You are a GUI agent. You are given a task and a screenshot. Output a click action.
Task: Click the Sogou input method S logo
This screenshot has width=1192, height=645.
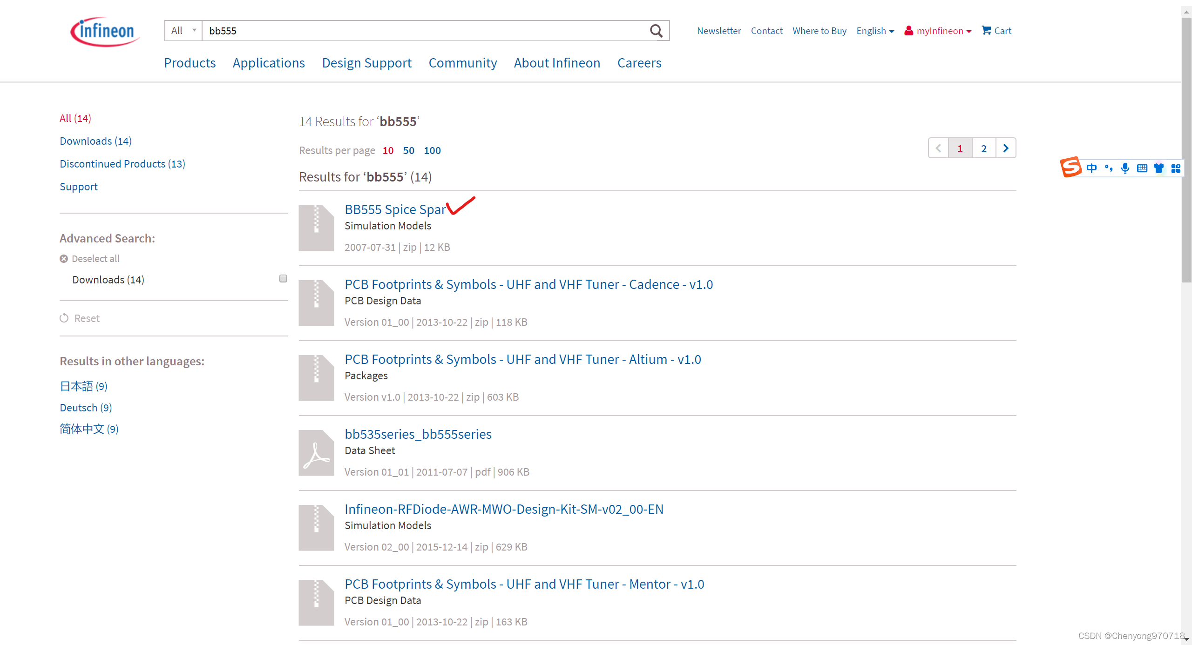coord(1070,167)
